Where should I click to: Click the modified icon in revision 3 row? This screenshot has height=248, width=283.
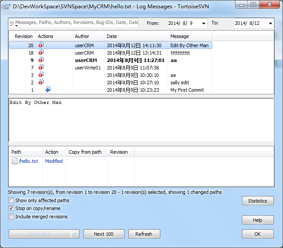click(x=41, y=75)
